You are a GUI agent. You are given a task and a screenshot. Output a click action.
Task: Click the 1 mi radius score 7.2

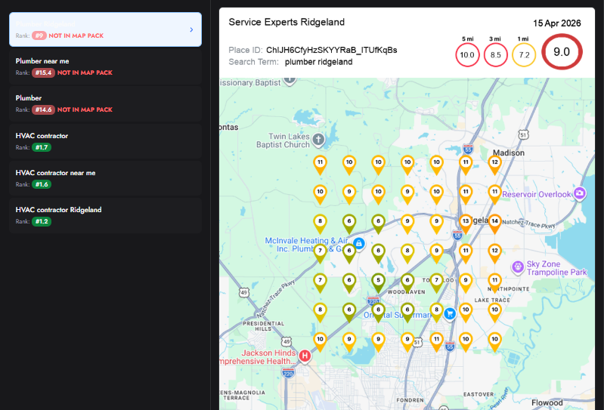(524, 55)
